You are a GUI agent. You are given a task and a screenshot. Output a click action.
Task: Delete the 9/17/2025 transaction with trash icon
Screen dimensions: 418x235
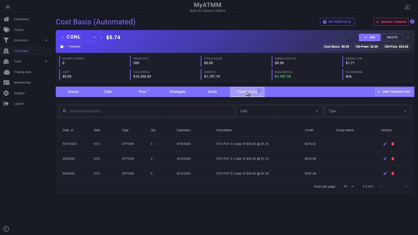[x=393, y=144]
